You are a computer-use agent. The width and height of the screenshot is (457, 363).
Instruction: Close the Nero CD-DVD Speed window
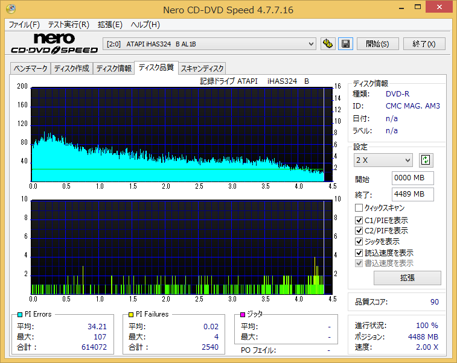pos(439,7)
